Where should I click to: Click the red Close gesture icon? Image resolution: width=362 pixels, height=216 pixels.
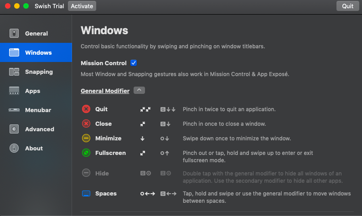[x=86, y=124]
